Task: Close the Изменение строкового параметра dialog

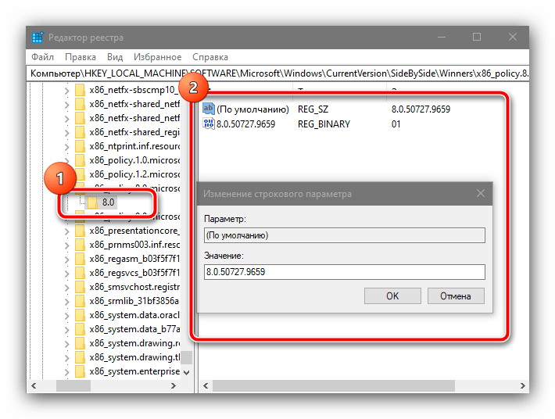Action: 480,193
